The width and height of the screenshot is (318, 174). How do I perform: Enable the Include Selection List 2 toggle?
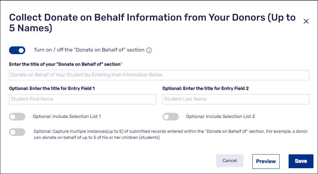(x=170, y=117)
